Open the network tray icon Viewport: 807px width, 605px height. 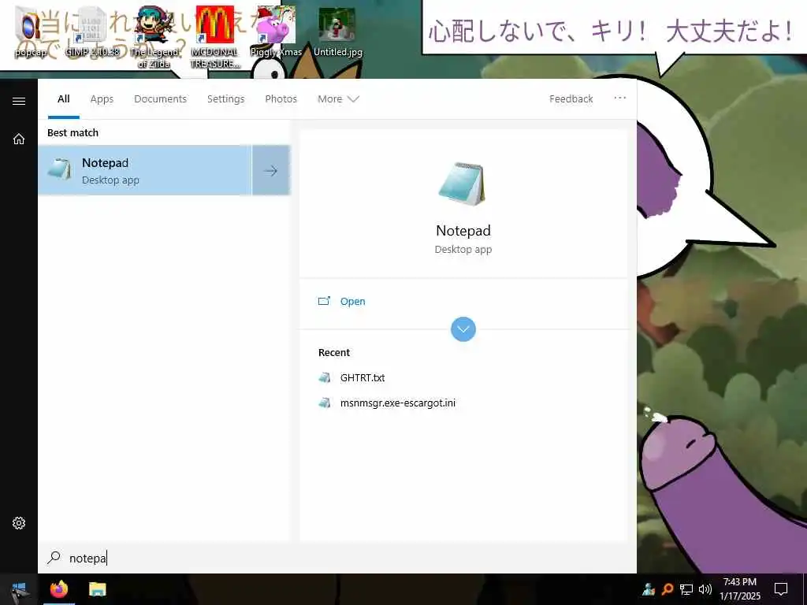coord(686,589)
